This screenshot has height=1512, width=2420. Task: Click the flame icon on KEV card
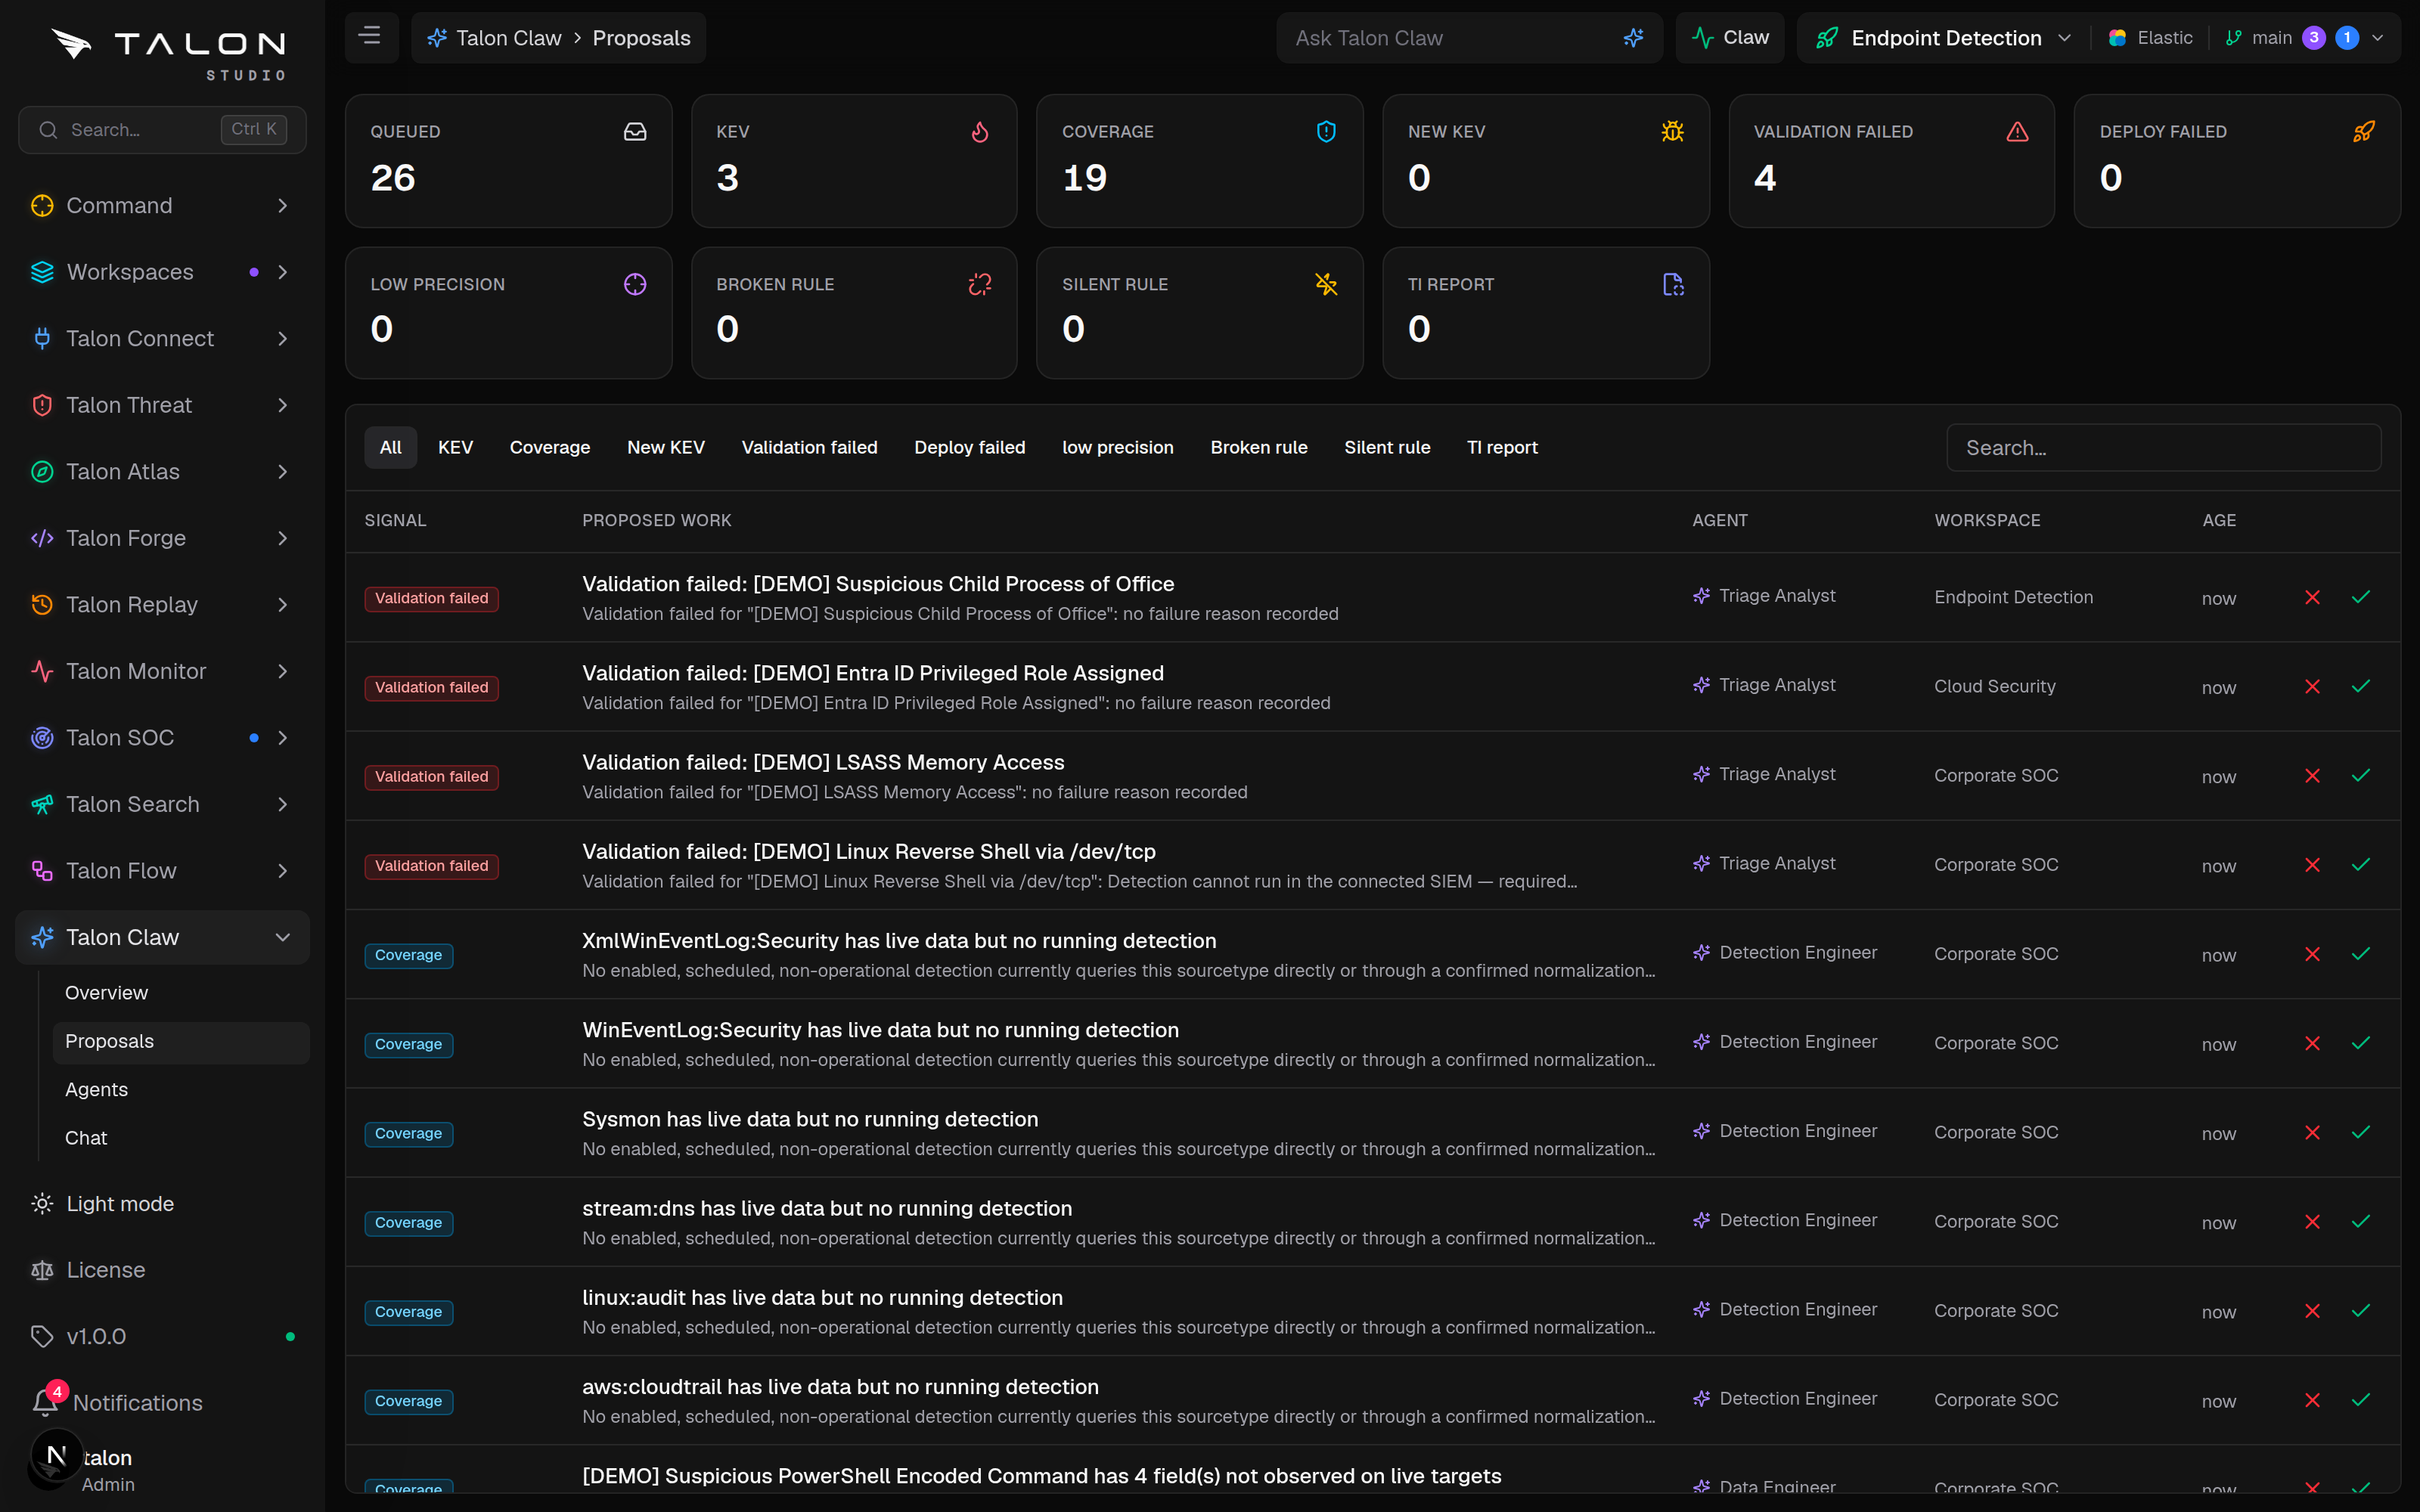[x=980, y=132]
